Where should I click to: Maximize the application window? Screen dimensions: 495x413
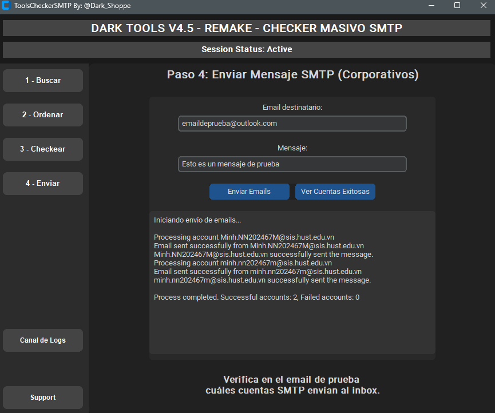pyautogui.click(x=457, y=6)
